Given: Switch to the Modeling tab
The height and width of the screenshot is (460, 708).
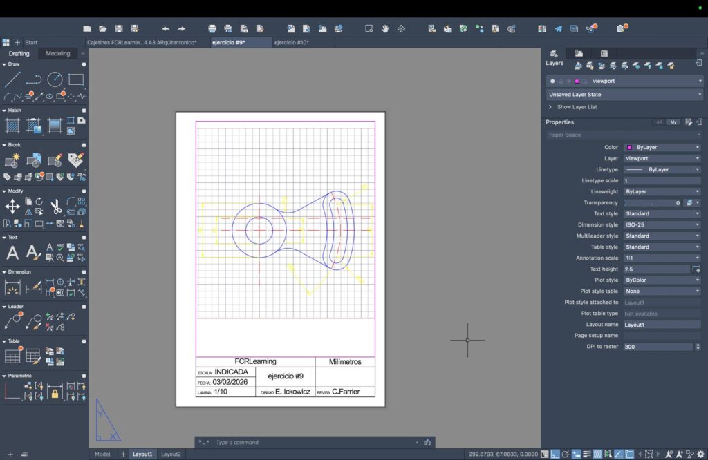Looking at the screenshot, I should point(58,54).
